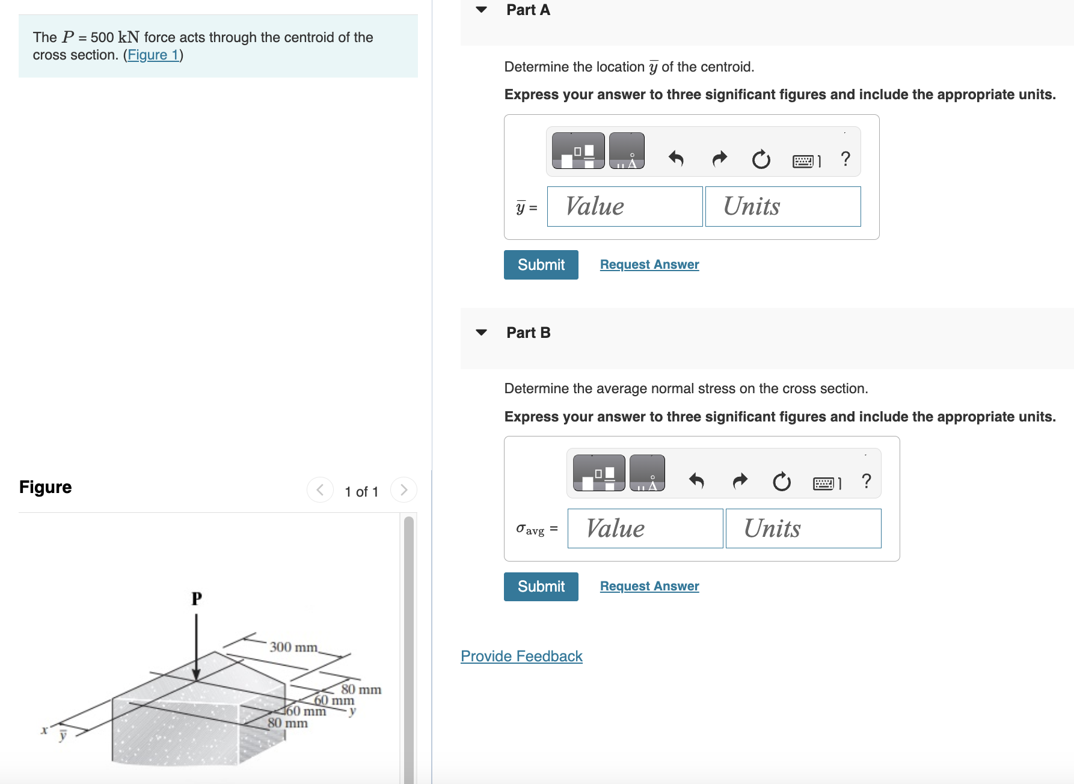The width and height of the screenshot is (1074, 784).
Task: Open the units and symbols icon in Part B
Action: tap(648, 473)
